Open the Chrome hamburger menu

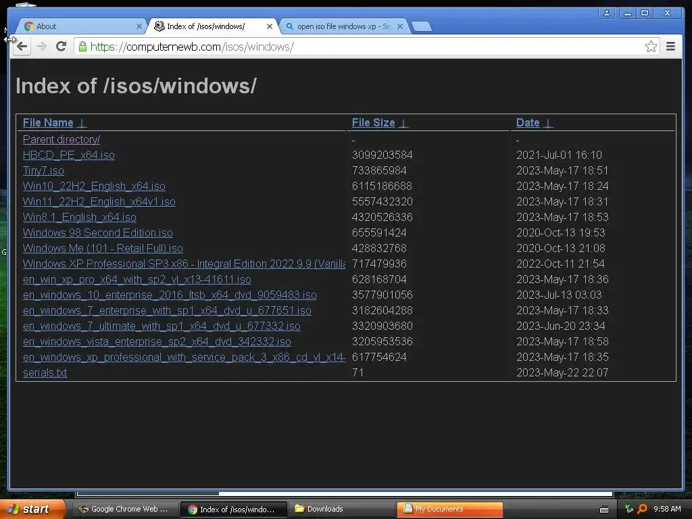click(670, 47)
